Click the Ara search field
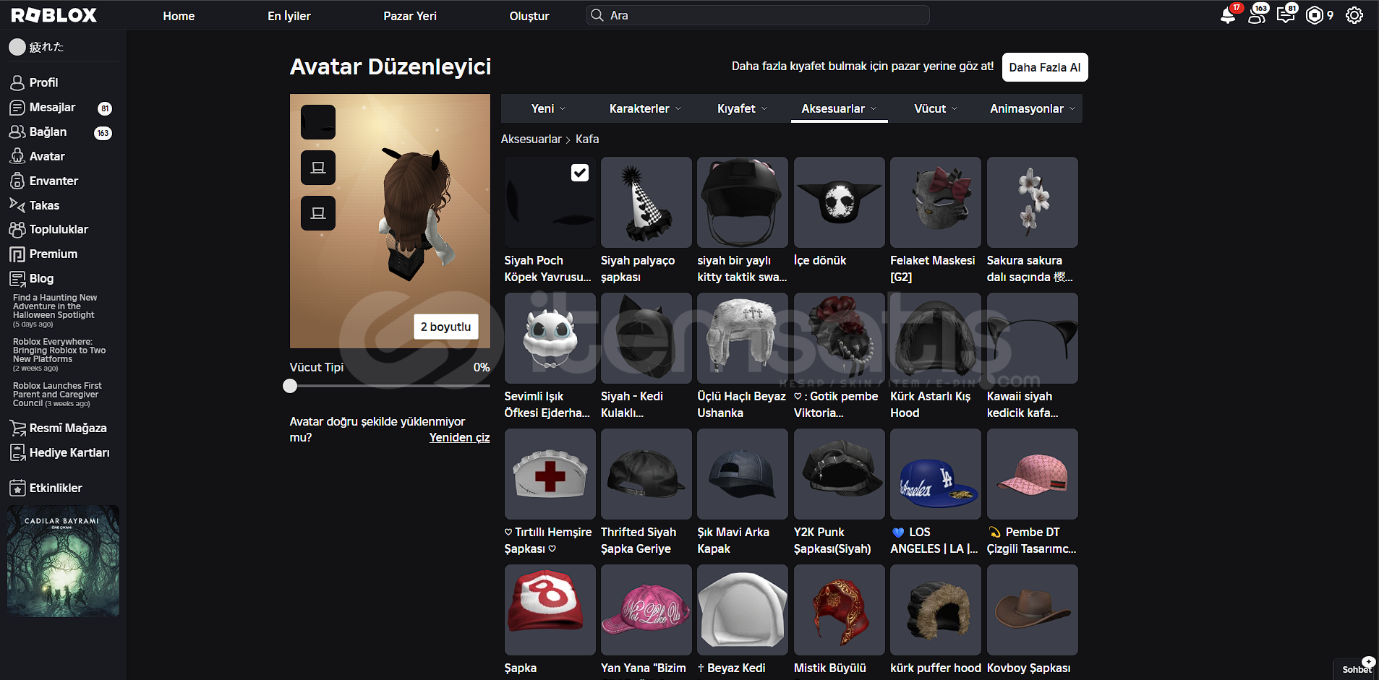Viewport: 1379px width, 680px height. click(757, 15)
